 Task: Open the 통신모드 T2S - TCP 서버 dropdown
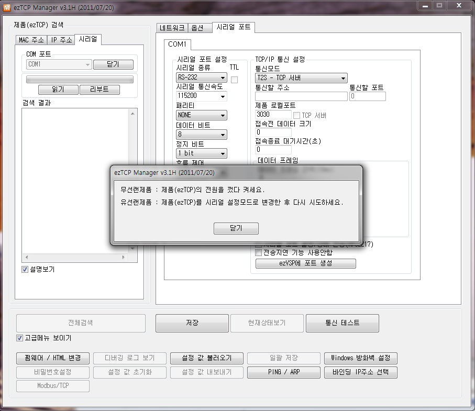(x=301, y=78)
